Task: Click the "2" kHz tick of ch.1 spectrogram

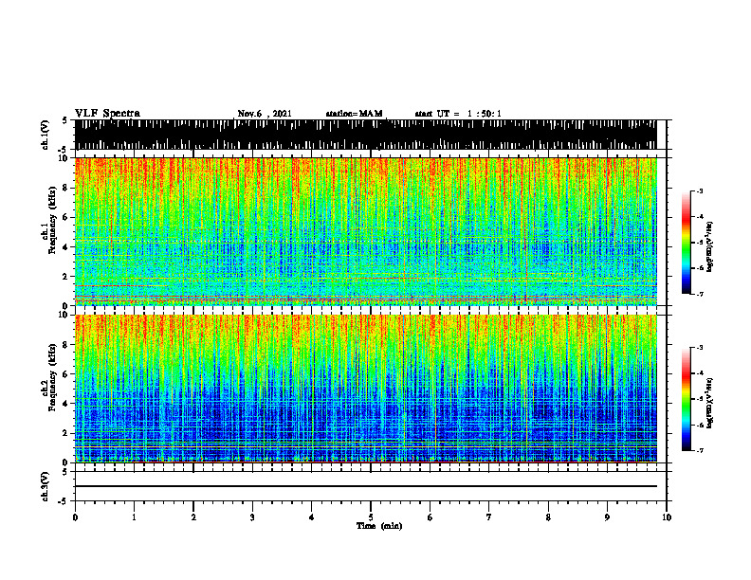Action: pyautogui.click(x=65, y=277)
